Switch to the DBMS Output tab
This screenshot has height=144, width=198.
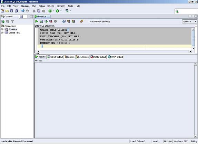pyautogui.click(x=98, y=57)
